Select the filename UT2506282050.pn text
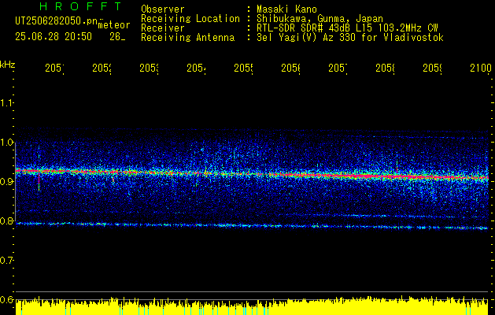Image resolution: width=495 pixels, height=315 pixels. [57, 20]
